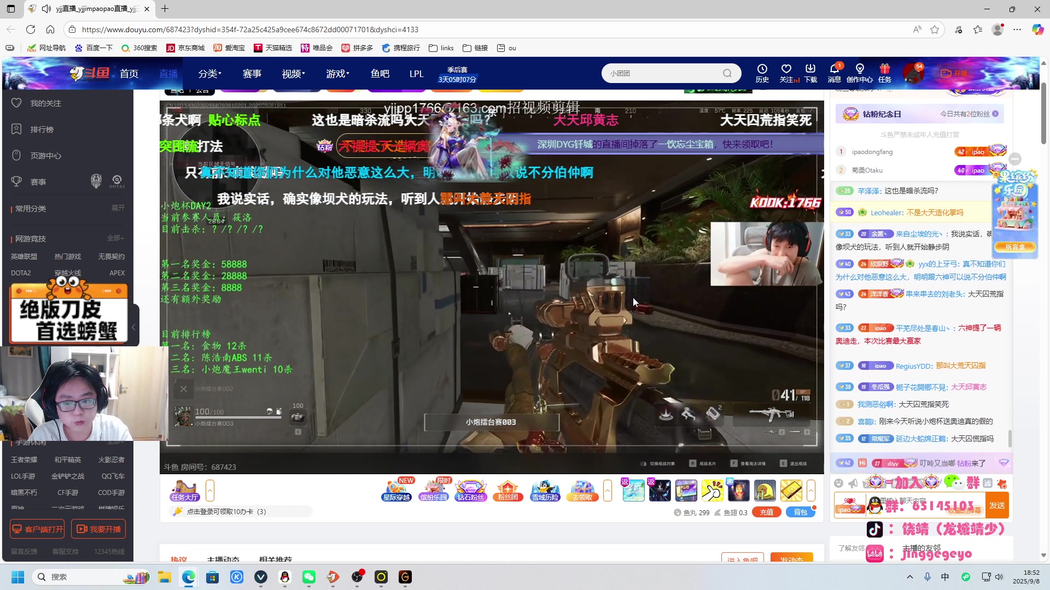Click the user avatar in the header
Viewport: 1050px width, 590px height.
pyautogui.click(x=913, y=73)
